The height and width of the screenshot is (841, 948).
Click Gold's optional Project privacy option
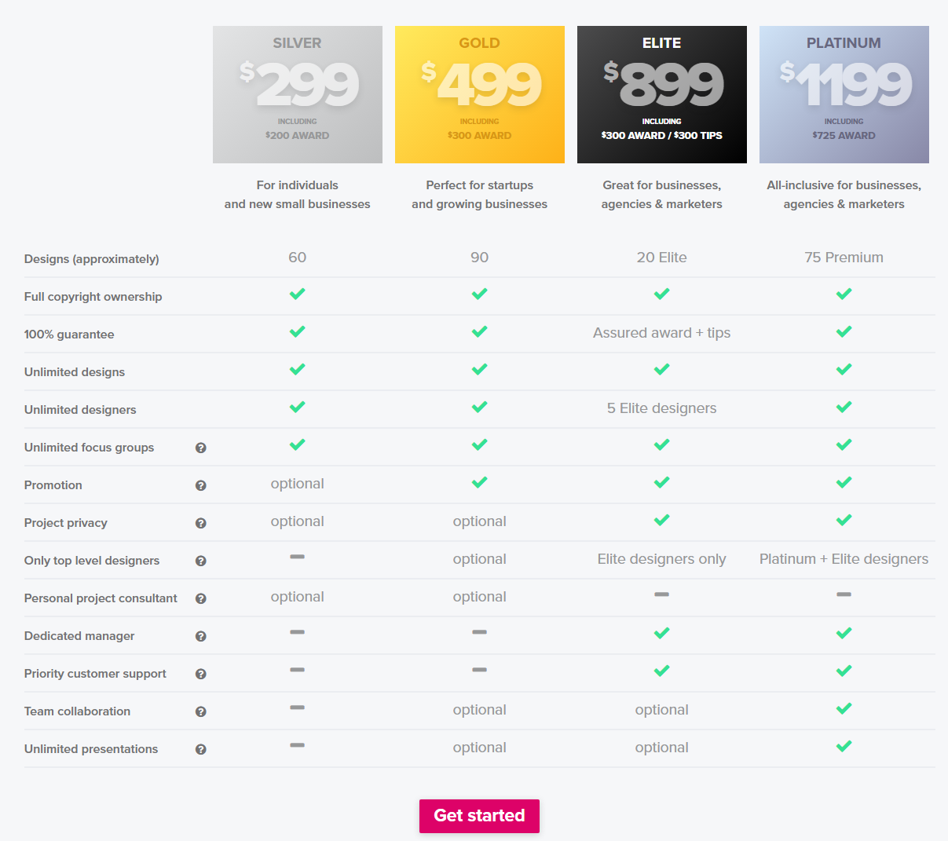[480, 521]
